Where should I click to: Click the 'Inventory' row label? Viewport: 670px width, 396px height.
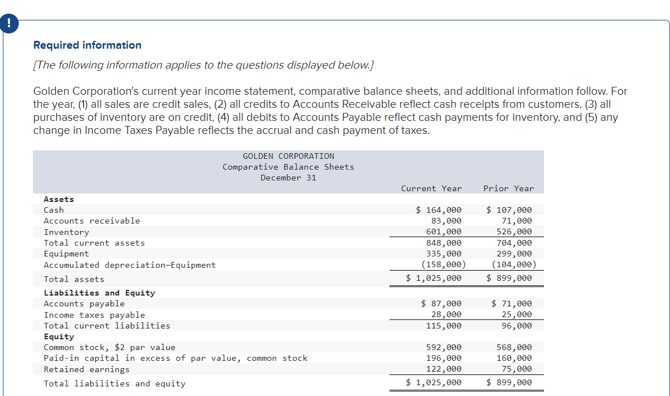[x=66, y=232]
